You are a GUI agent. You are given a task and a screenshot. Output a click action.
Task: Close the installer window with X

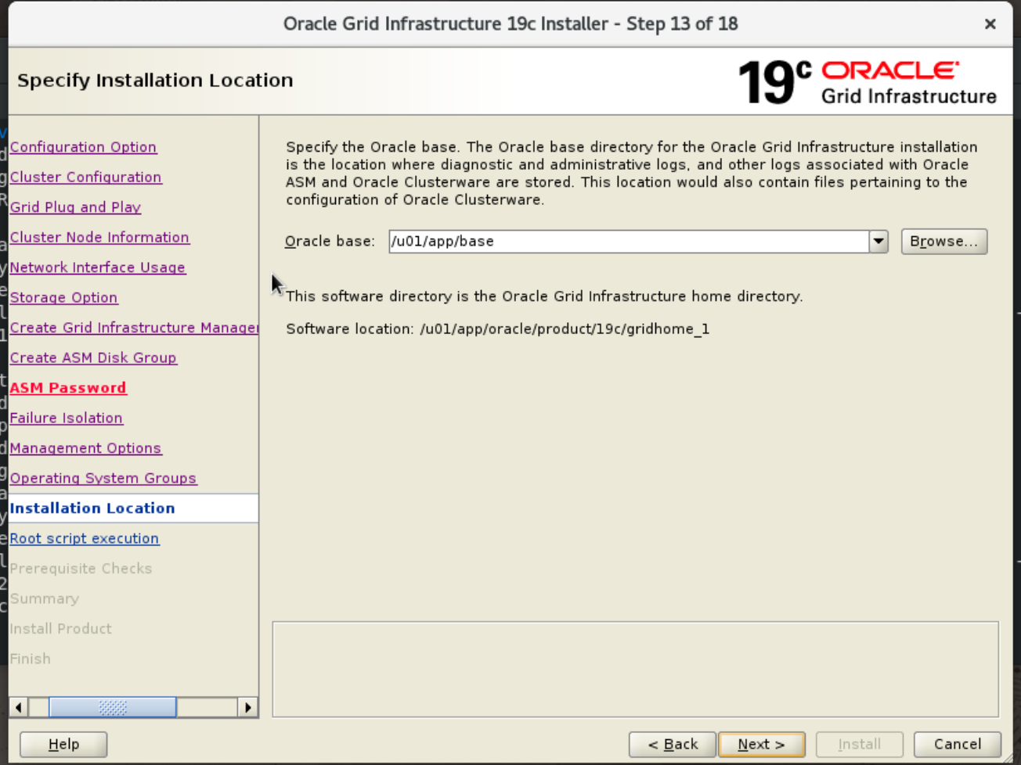click(990, 24)
